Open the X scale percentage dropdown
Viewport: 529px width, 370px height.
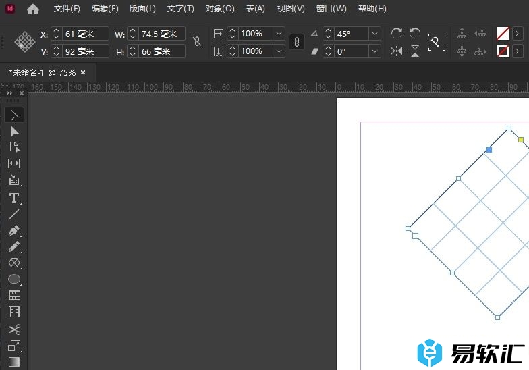tap(279, 34)
